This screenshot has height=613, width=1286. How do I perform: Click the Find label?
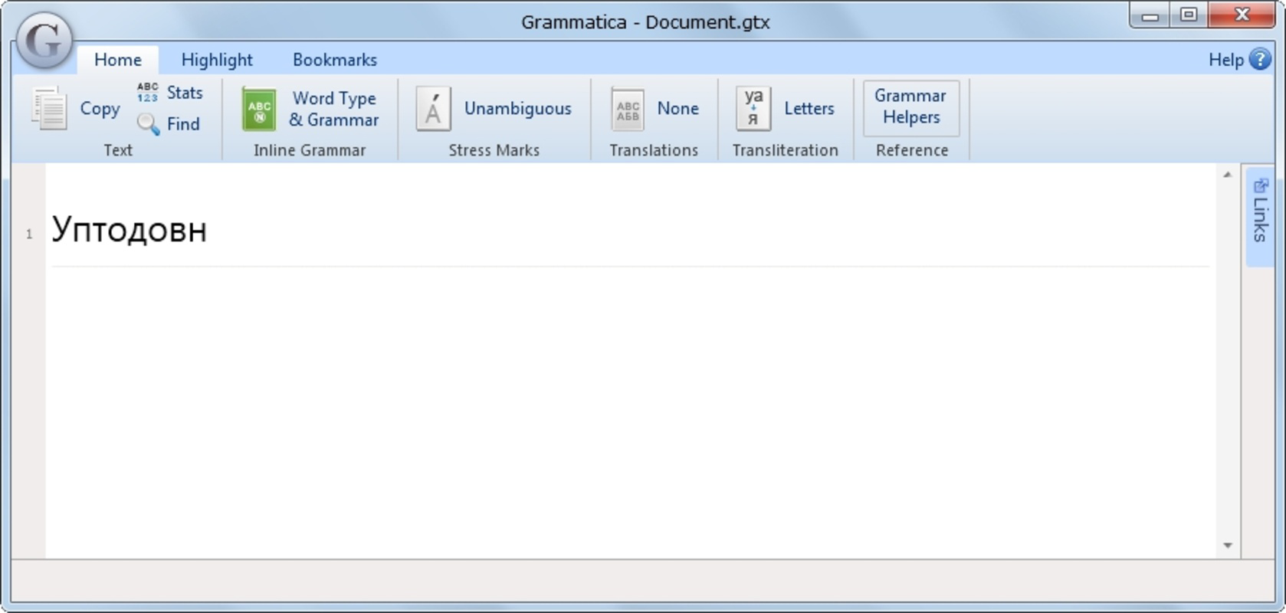[x=183, y=124]
